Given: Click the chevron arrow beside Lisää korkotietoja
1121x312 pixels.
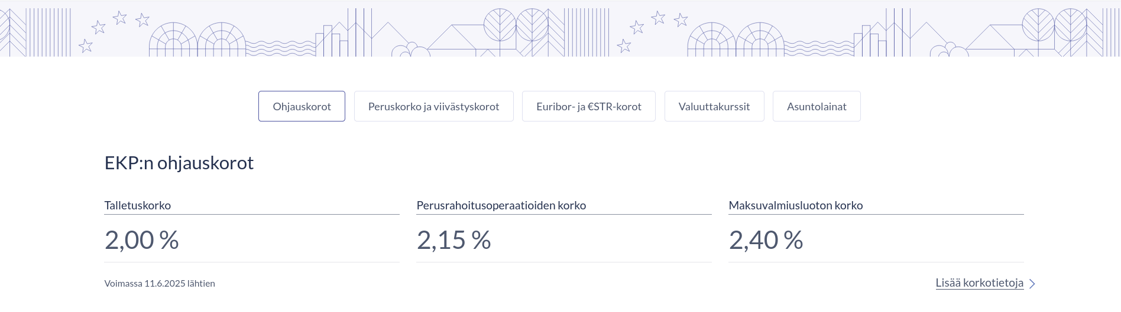Looking at the screenshot, I should coord(1032,284).
